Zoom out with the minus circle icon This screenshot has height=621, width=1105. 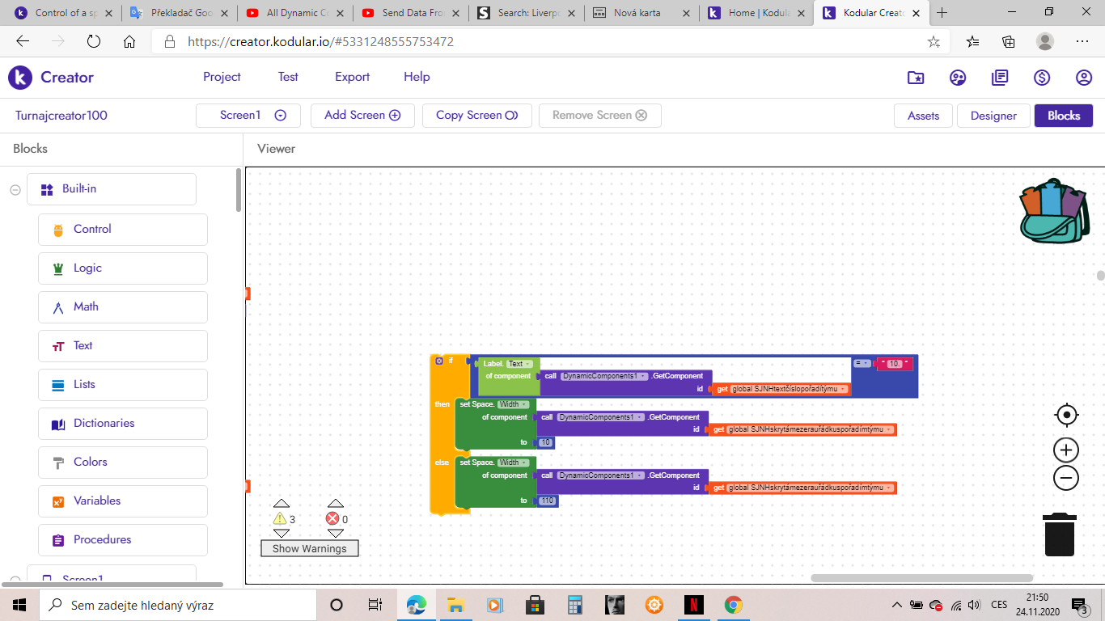(1066, 478)
